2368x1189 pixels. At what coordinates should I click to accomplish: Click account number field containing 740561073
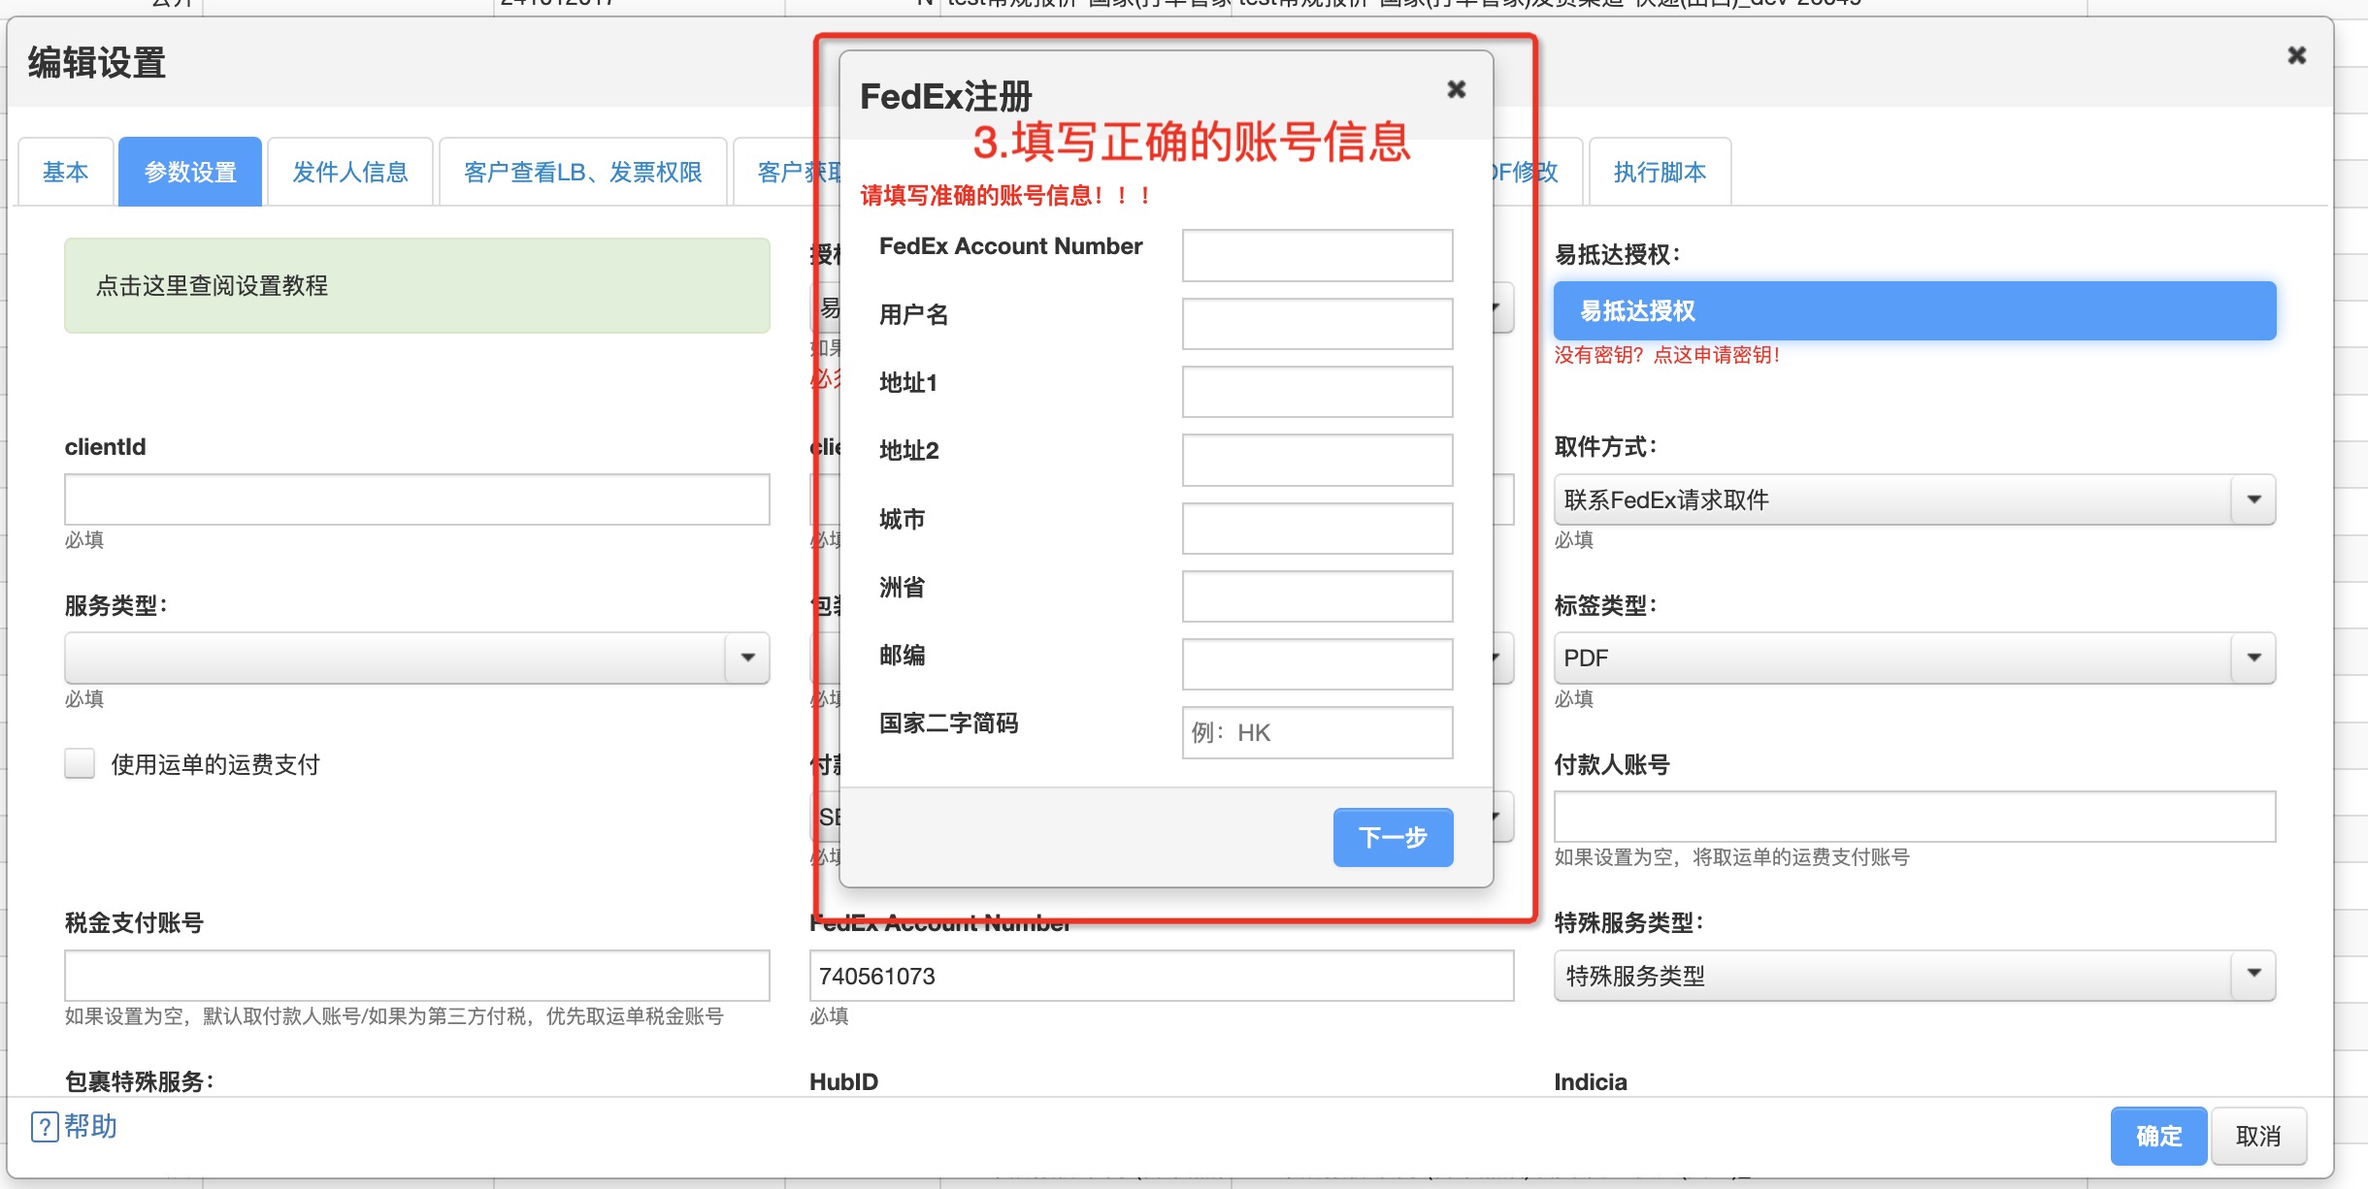tap(1162, 975)
